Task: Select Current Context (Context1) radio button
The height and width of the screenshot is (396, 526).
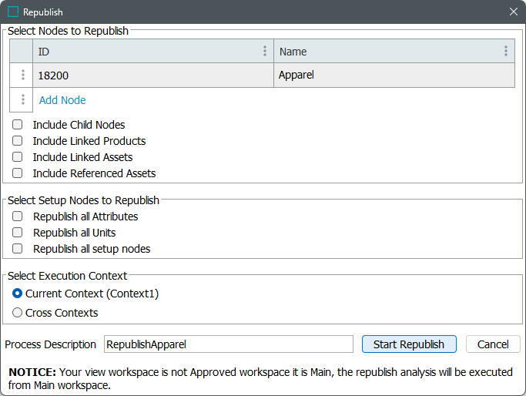Action: [18, 294]
